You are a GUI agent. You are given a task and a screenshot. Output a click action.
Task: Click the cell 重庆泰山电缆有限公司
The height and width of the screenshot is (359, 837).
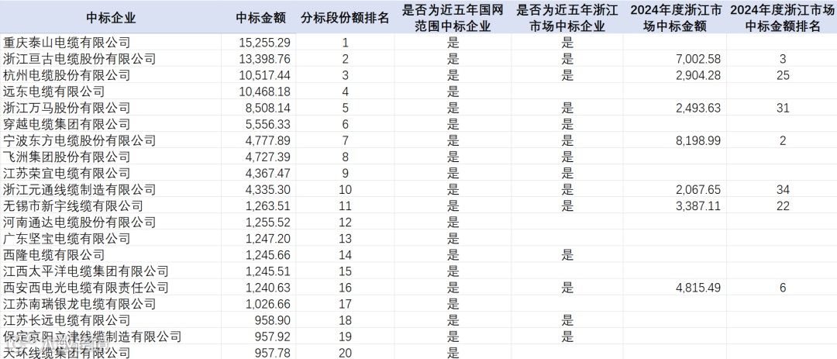[x=66, y=42]
